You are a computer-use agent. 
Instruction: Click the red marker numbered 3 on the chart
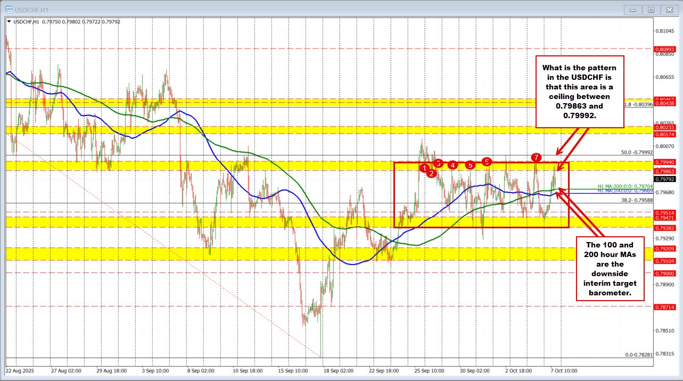pyautogui.click(x=438, y=164)
